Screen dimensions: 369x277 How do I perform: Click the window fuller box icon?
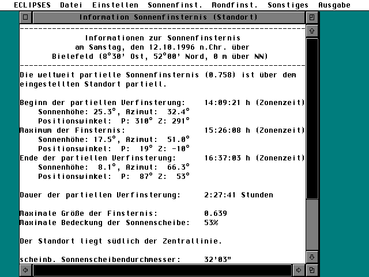pyautogui.click(x=312, y=17)
